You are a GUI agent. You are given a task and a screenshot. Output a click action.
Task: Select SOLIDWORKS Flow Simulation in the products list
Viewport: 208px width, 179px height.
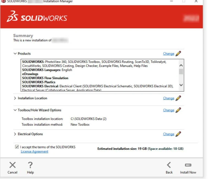coord(45,78)
